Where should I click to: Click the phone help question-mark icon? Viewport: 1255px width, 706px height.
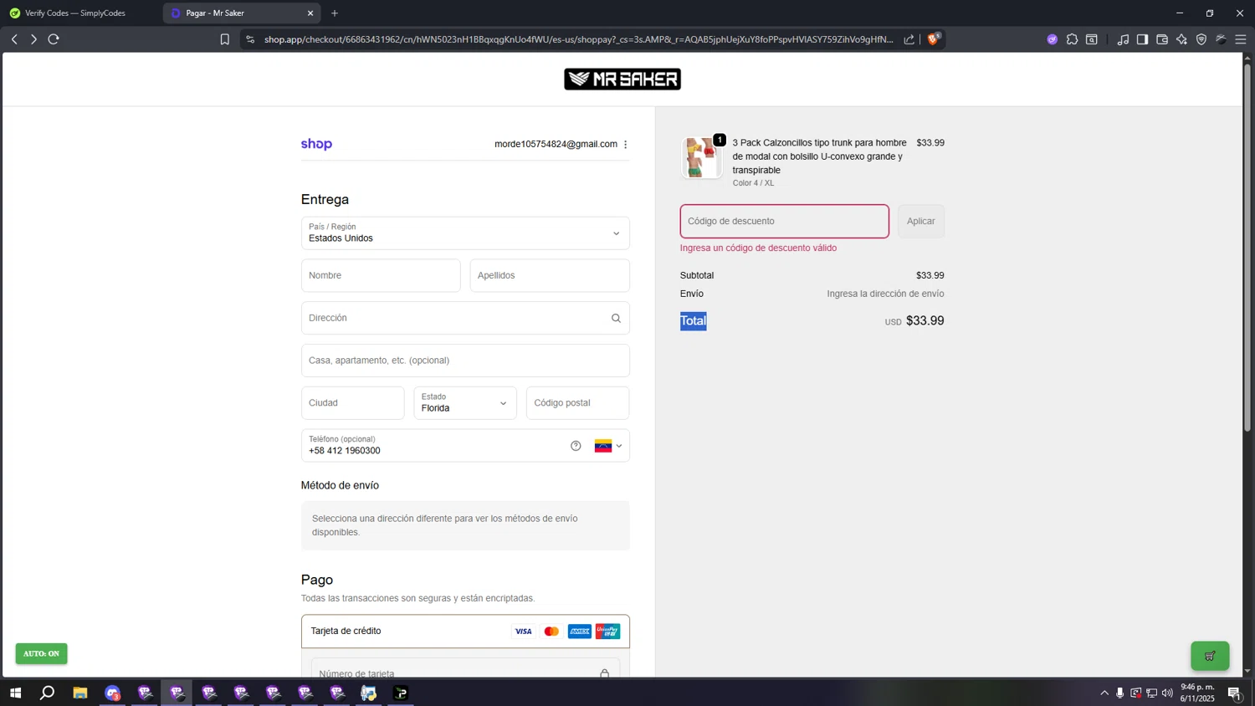point(576,446)
